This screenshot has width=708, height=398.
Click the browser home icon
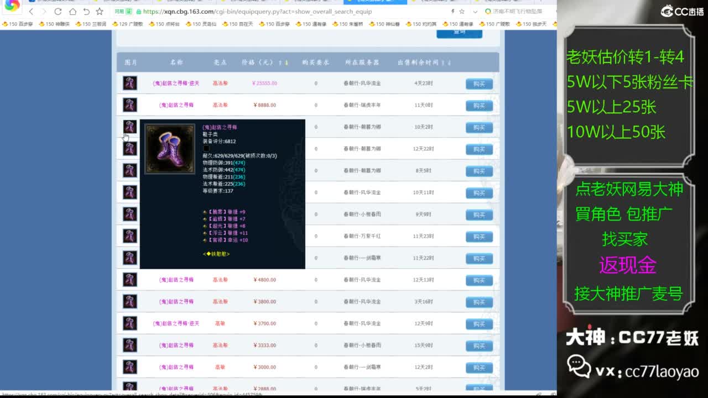[73, 11]
